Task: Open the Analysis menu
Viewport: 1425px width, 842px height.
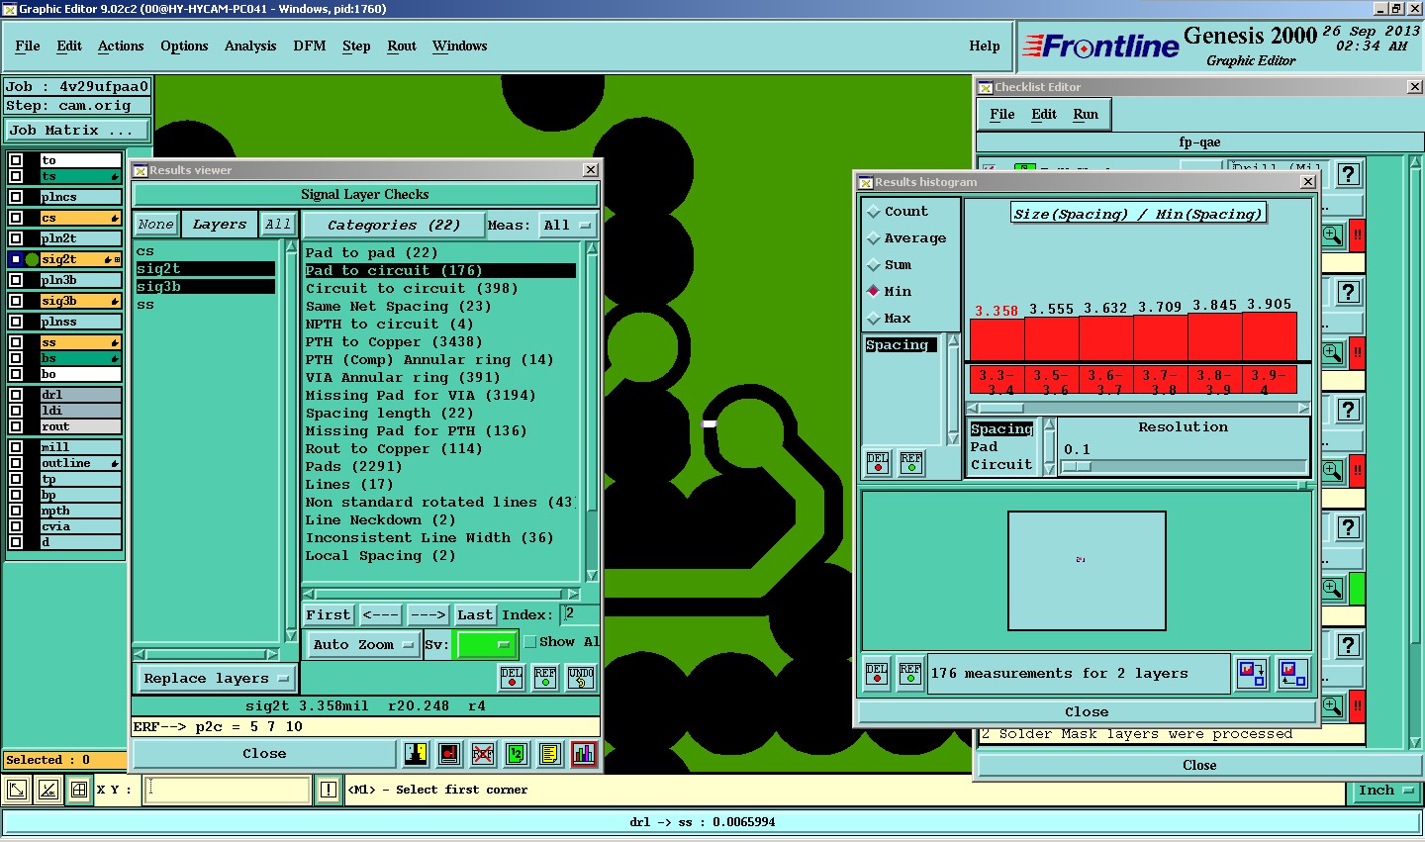Action: (x=249, y=47)
